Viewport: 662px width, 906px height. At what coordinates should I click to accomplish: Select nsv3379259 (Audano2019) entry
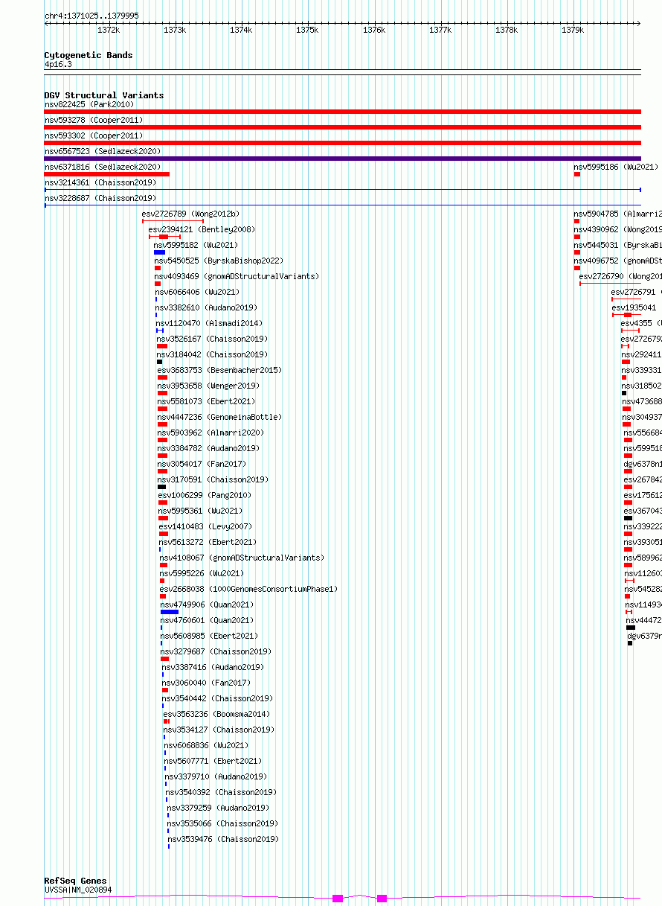pyautogui.click(x=219, y=808)
